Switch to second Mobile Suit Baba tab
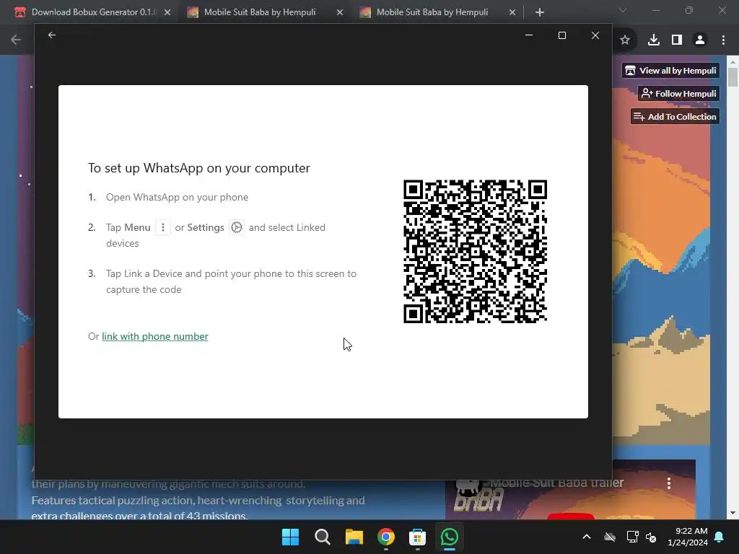Image resolution: width=739 pixels, height=554 pixels. pos(259,12)
